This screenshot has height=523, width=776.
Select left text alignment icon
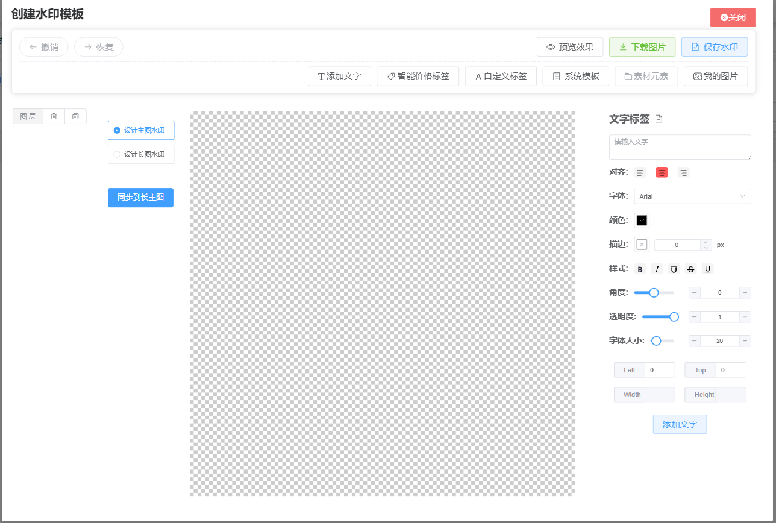(x=640, y=173)
